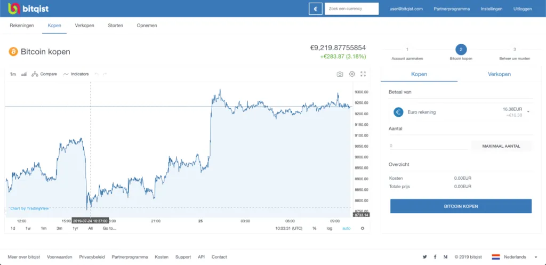Viewport: 546px width, 265px height.
Task: Toggle percentage scale on chart
Action: (x=315, y=228)
